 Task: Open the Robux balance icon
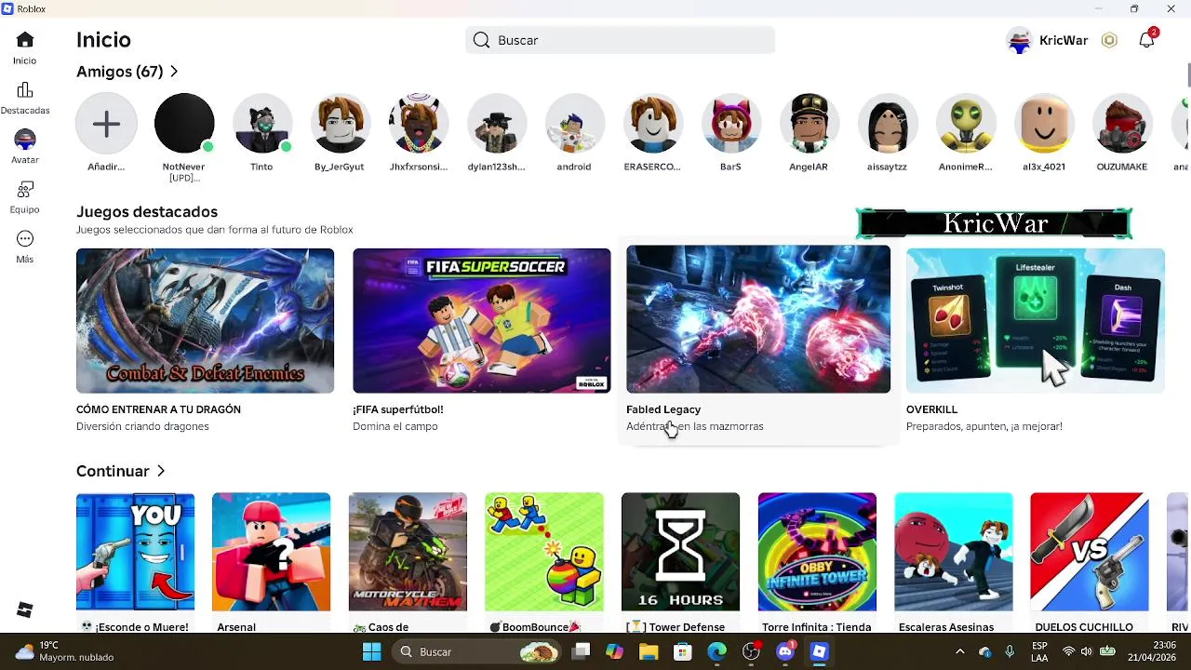1109,40
